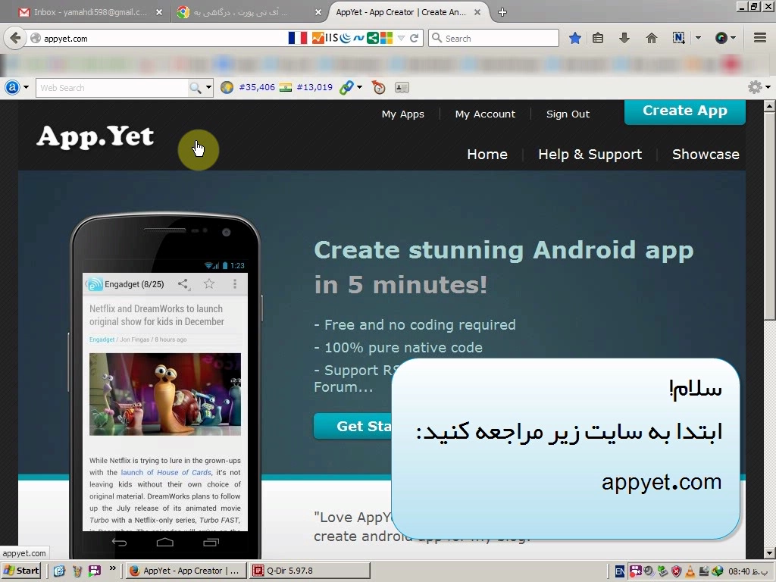Click the overflow menu dots in phone preview
The width and height of the screenshot is (776, 582).
pyautogui.click(x=235, y=283)
